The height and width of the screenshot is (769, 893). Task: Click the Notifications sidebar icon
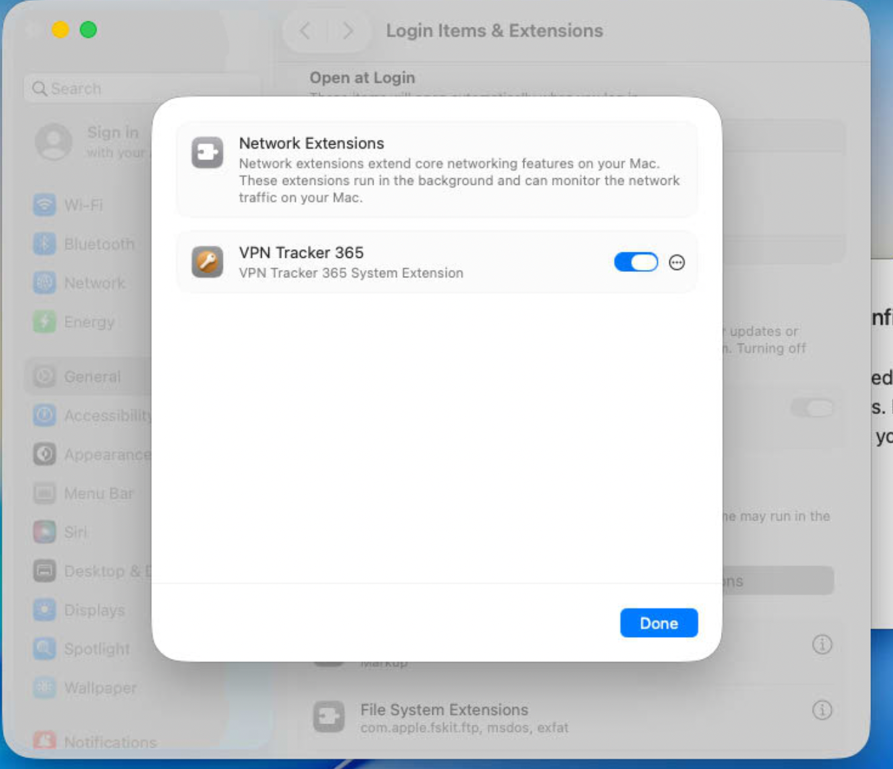coord(45,741)
